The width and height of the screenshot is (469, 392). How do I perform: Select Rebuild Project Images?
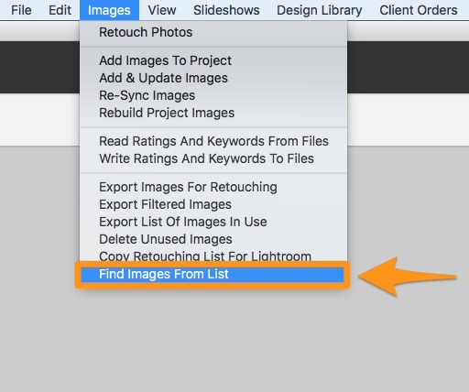click(213, 113)
